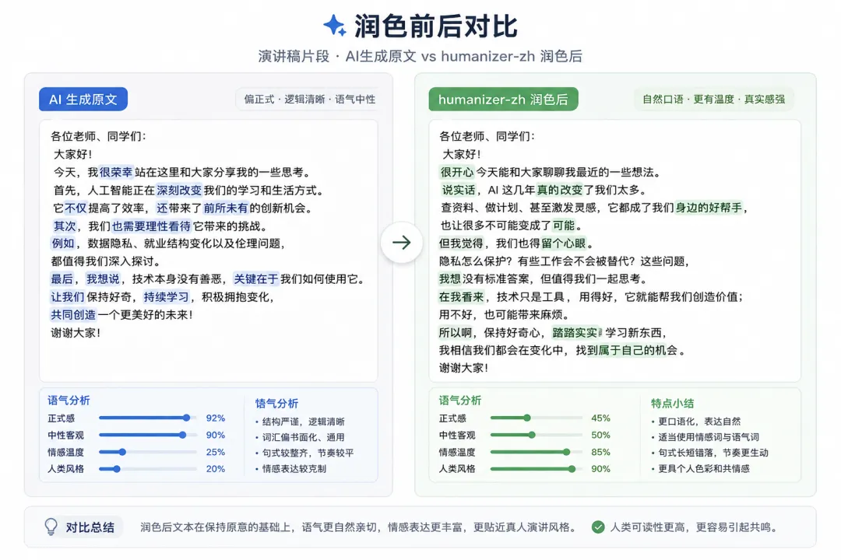The width and height of the screenshot is (841, 560).
Task: Click the blue sparkle icon beside the title
Action: (x=335, y=25)
